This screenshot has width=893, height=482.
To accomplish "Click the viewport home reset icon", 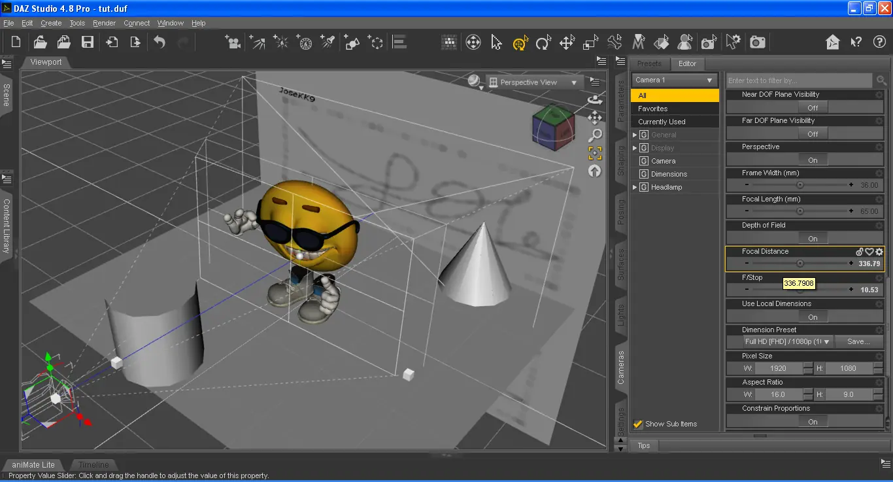I will point(594,171).
